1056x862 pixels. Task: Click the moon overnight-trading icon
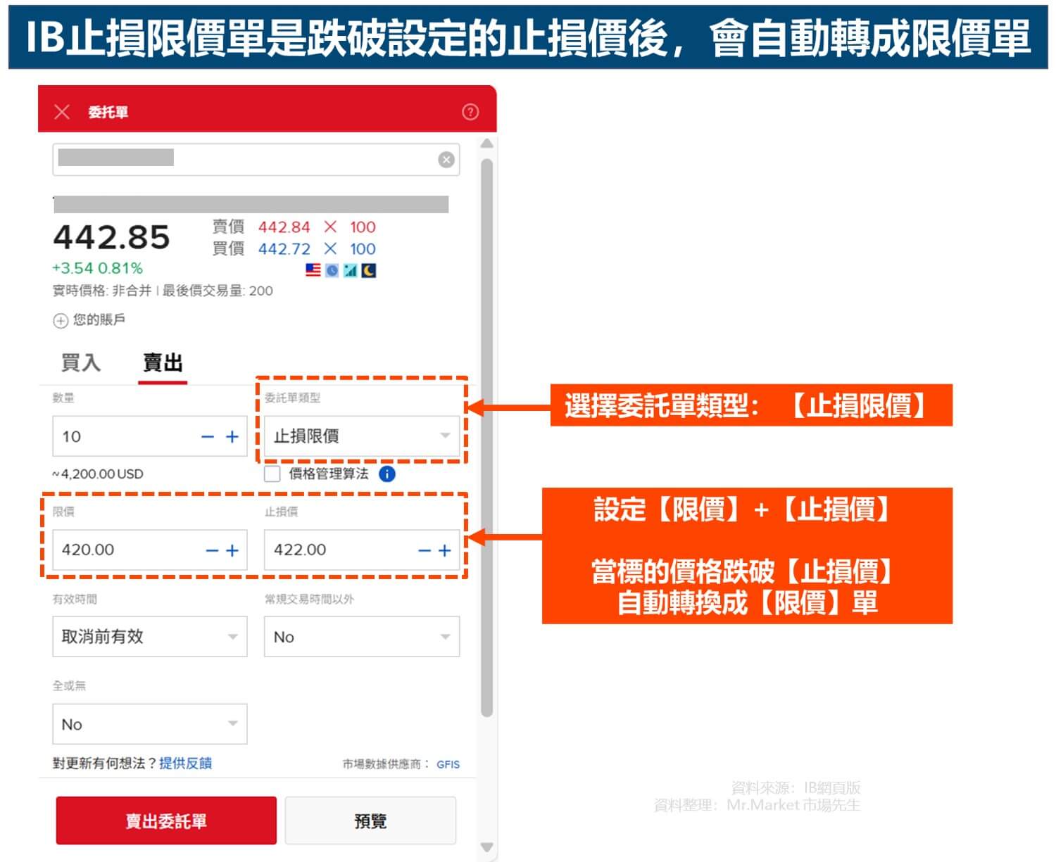click(x=367, y=270)
